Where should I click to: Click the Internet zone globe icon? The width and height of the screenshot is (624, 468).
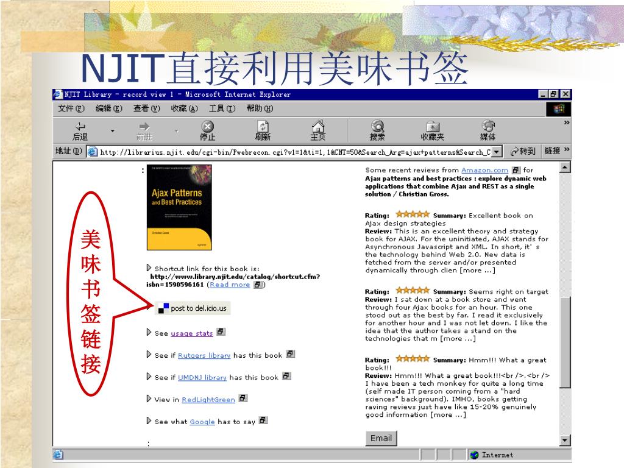474,455
